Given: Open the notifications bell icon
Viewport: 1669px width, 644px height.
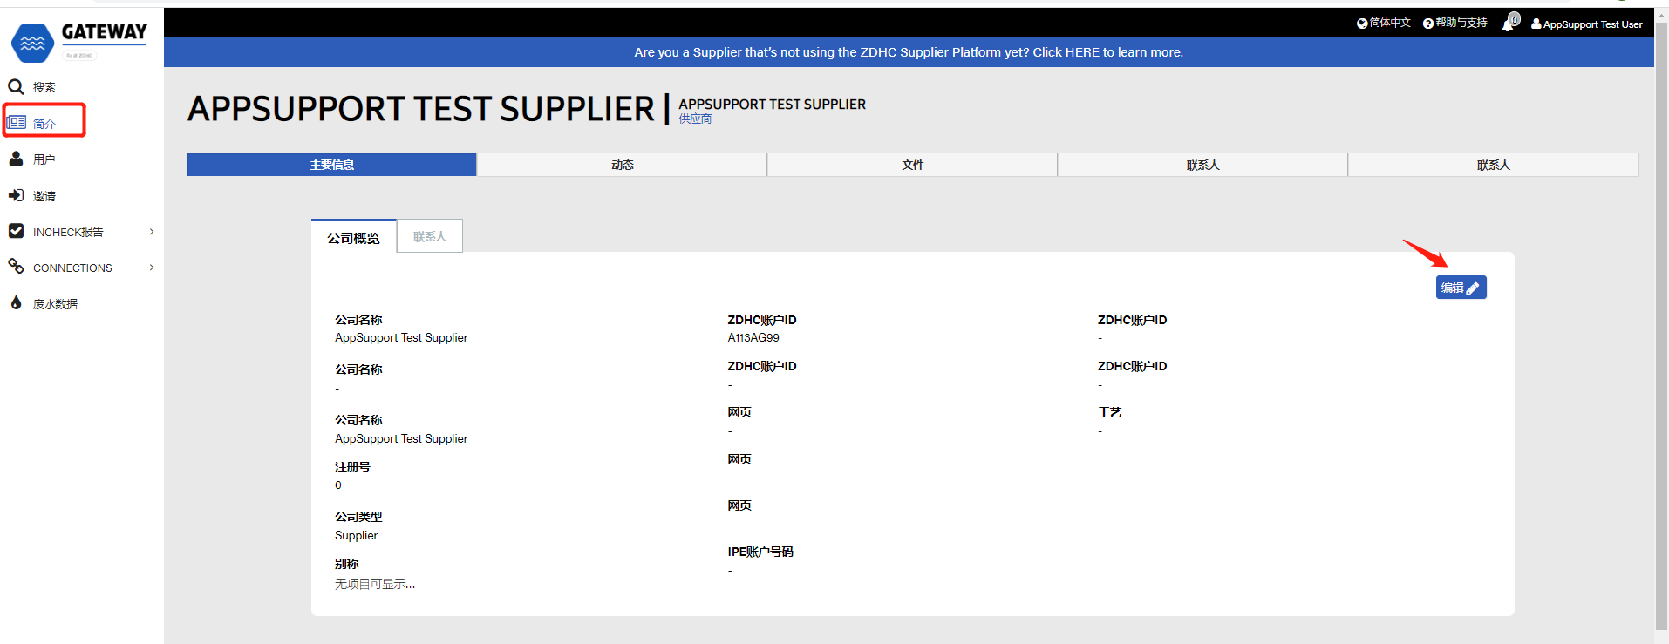Looking at the screenshot, I should point(1508,24).
